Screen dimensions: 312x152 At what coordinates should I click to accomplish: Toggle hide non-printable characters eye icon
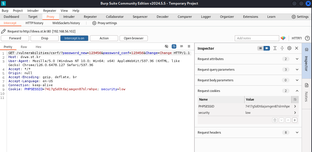pos(167,47)
